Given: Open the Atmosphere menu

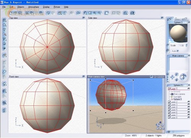Looking at the screenshot, I should (x=34, y=7).
